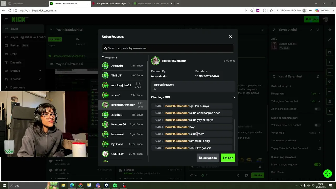This screenshot has width=336, height=189.
Task: Pop out the Yayın bilgisi panel
Action: pyautogui.click(x=318, y=30)
